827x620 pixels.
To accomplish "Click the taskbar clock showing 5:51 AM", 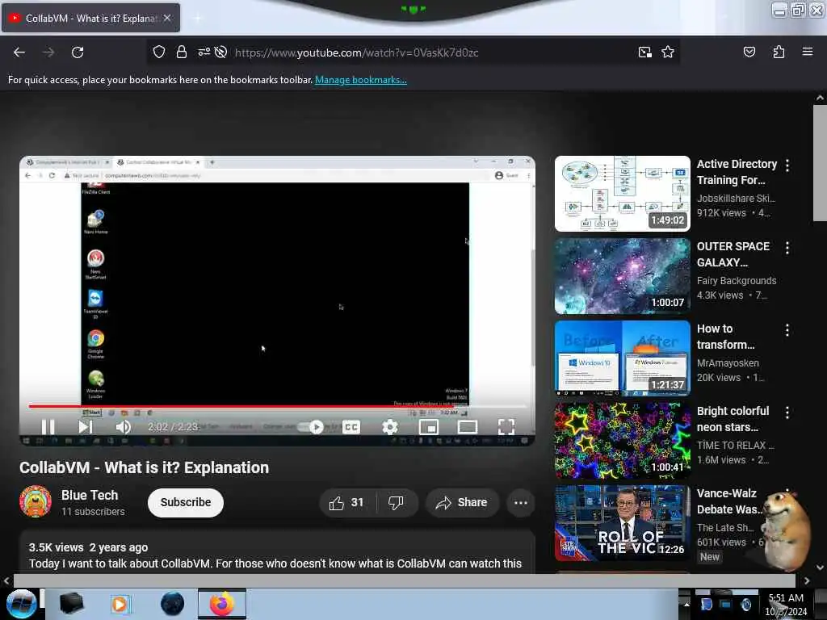I will click(786, 604).
